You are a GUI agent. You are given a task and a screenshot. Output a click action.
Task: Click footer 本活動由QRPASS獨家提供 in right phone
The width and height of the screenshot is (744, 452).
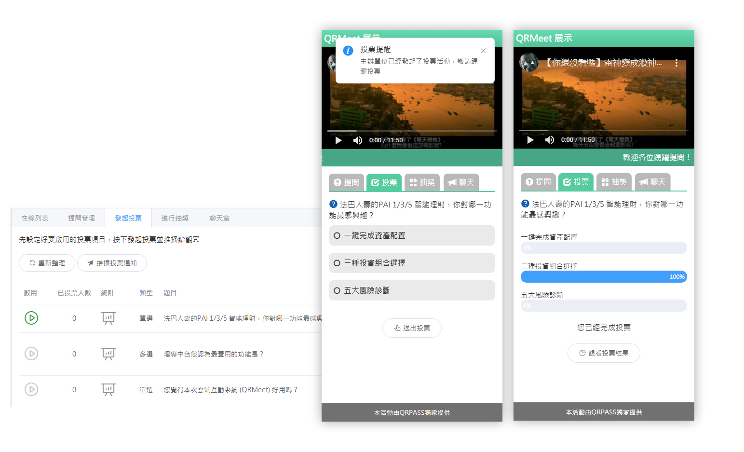pyautogui.click(x=604, y=412)
